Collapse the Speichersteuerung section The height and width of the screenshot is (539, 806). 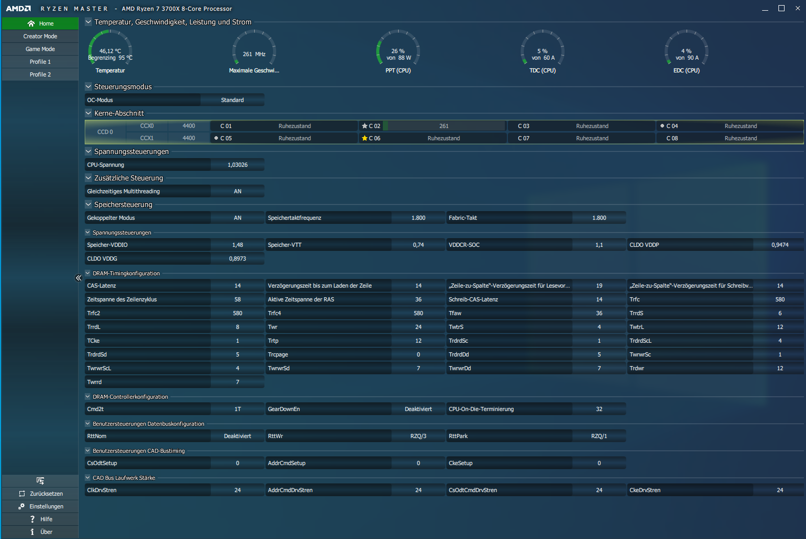pos(88,204)
